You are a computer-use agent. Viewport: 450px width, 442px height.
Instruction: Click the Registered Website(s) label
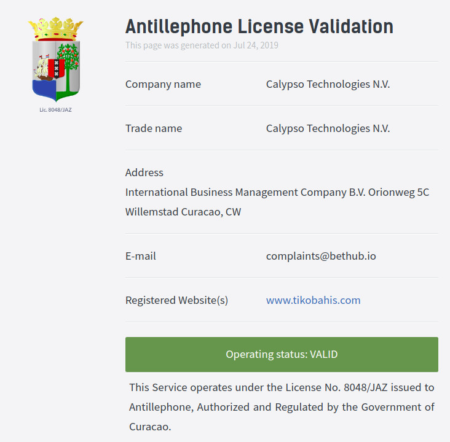click(x=177, y=300)
